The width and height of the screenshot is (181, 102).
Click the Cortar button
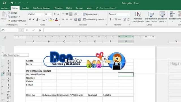12,13
